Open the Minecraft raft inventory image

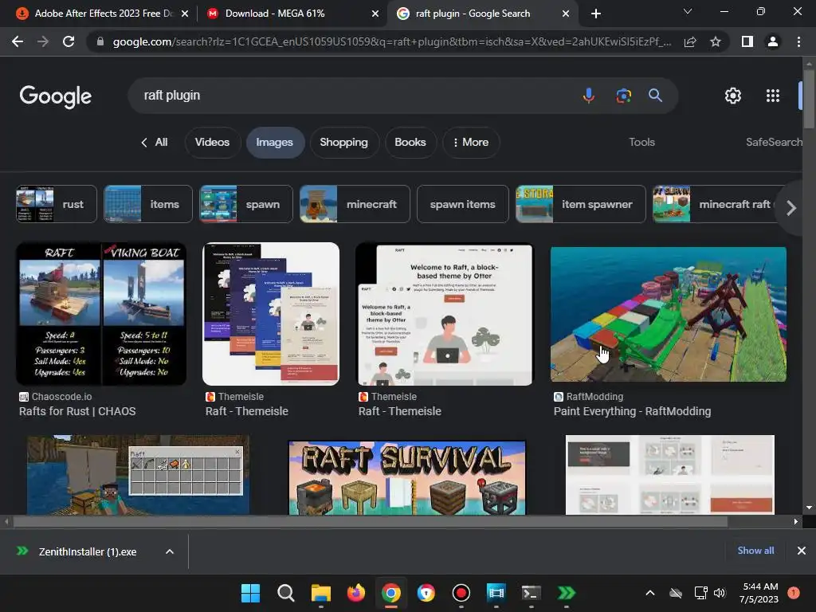click(138, 475)
